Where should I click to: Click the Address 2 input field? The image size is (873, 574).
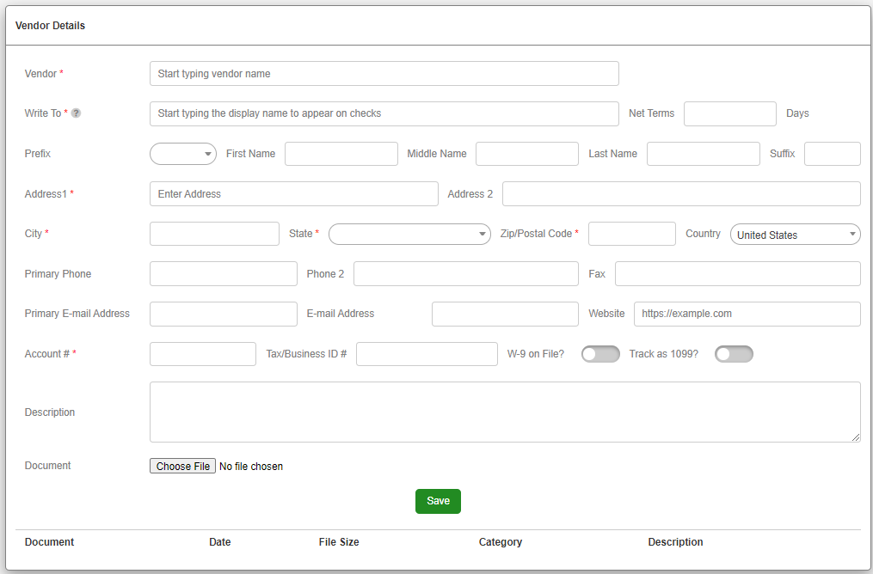click(x=681, y=193)
